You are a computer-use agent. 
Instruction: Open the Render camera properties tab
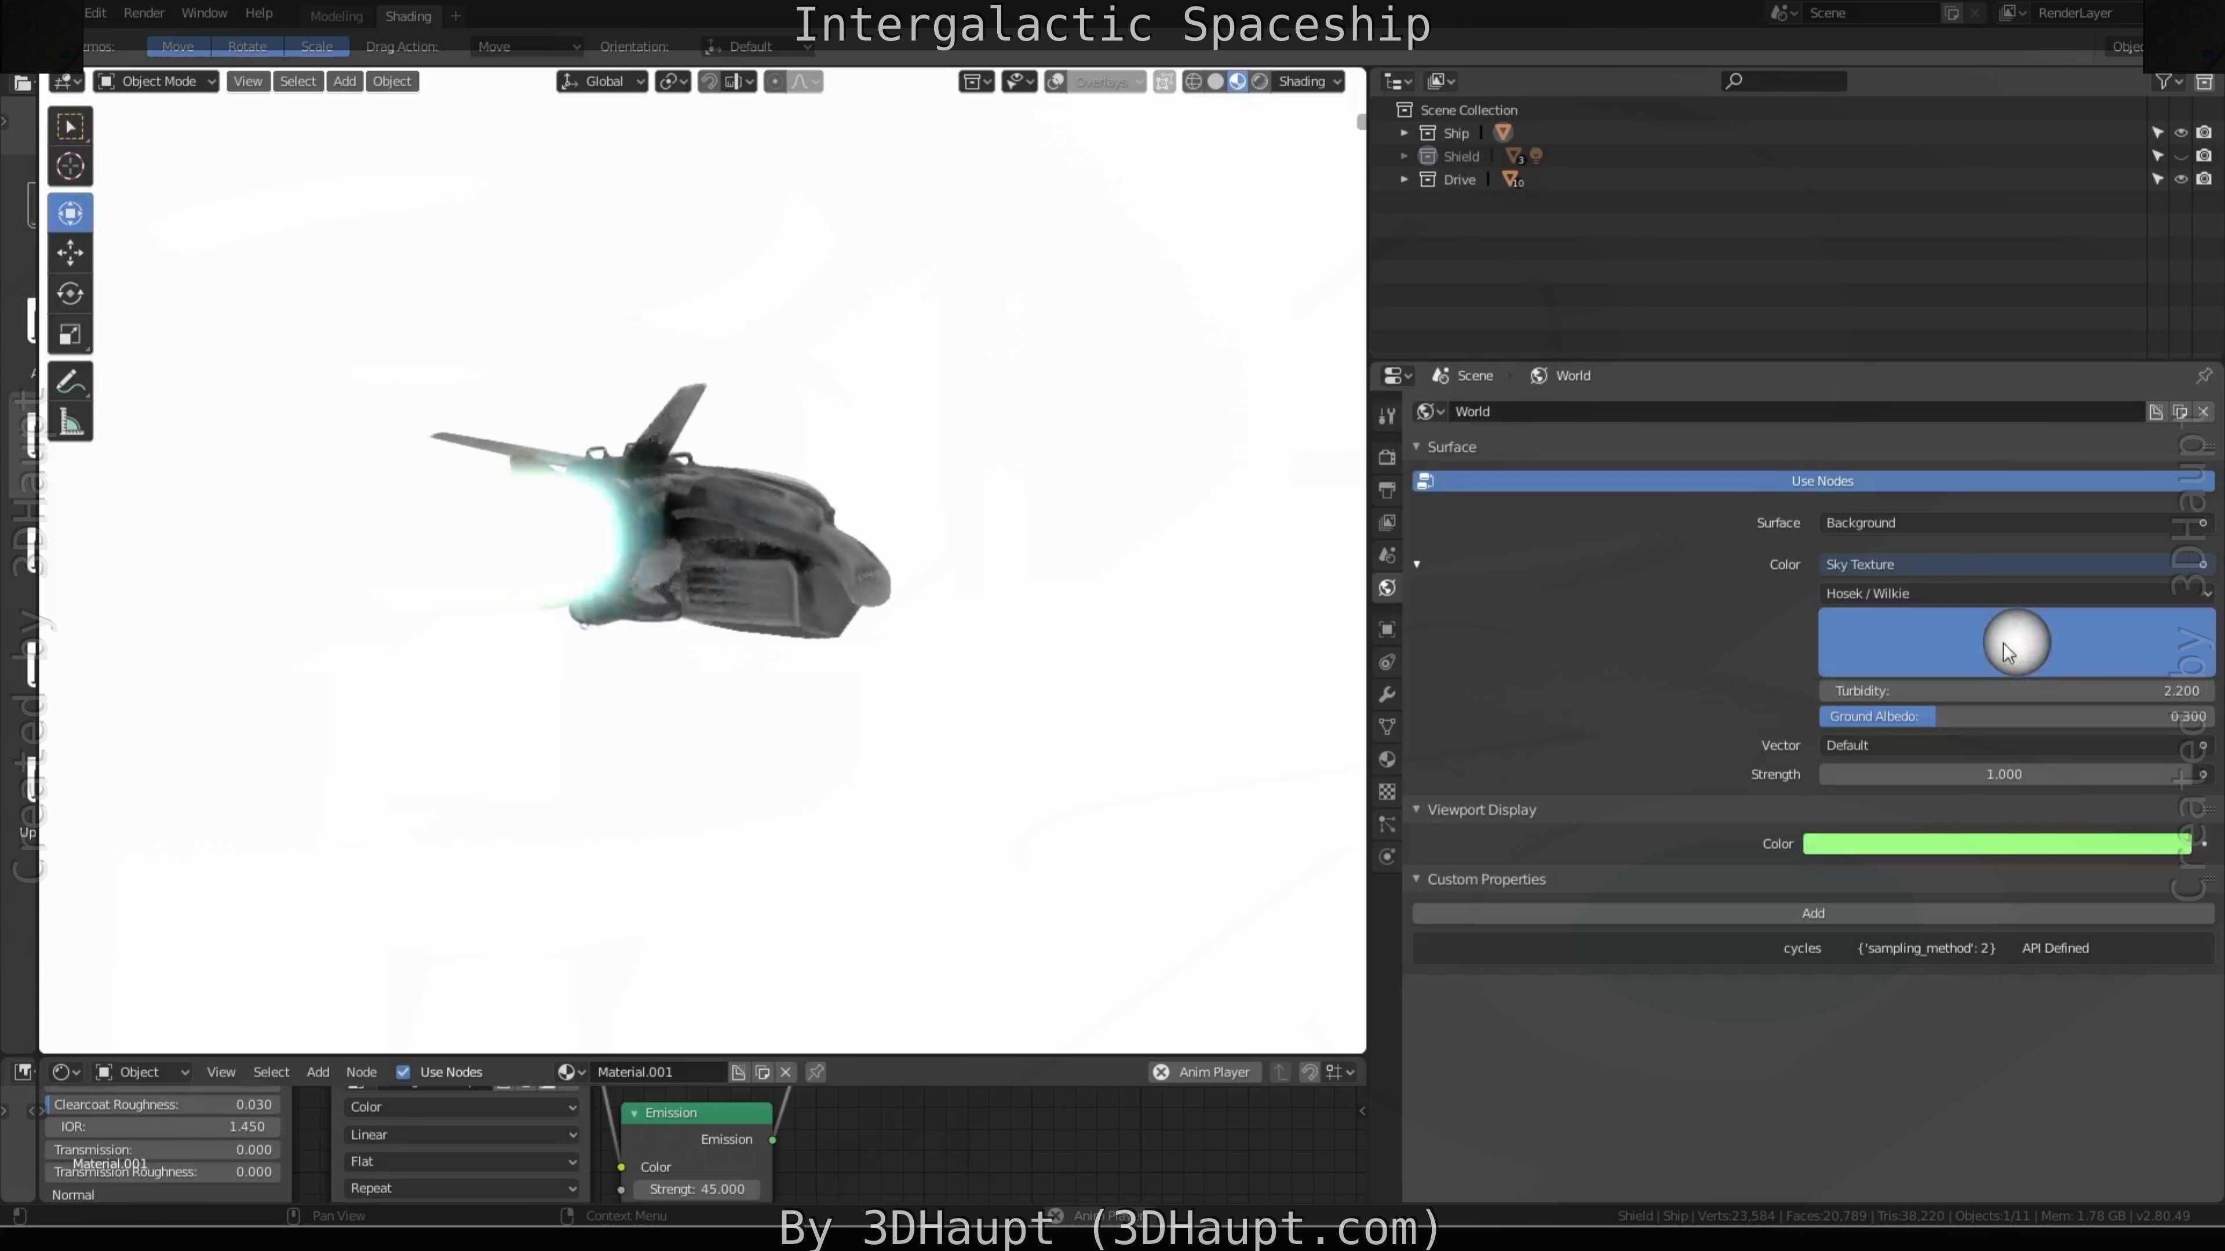(x=1387, y=457)
